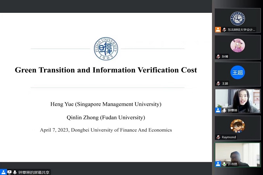Viewport: 263px width, 175px height.
Task: Select 孙博's pink avatar picture
Action: [x=237, y=46]
